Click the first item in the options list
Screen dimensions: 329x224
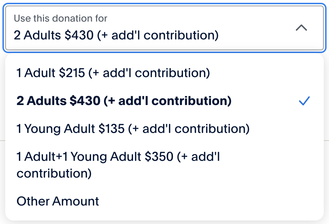(113, 73)
